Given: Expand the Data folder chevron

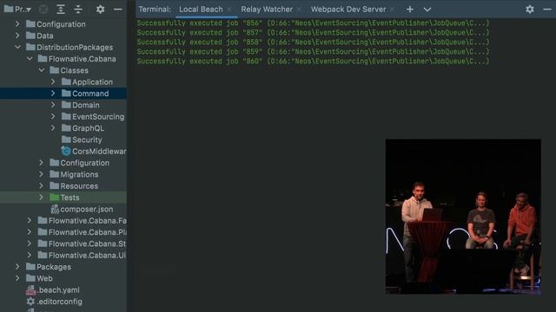Looking at the screenshot, I should point(17,36).
